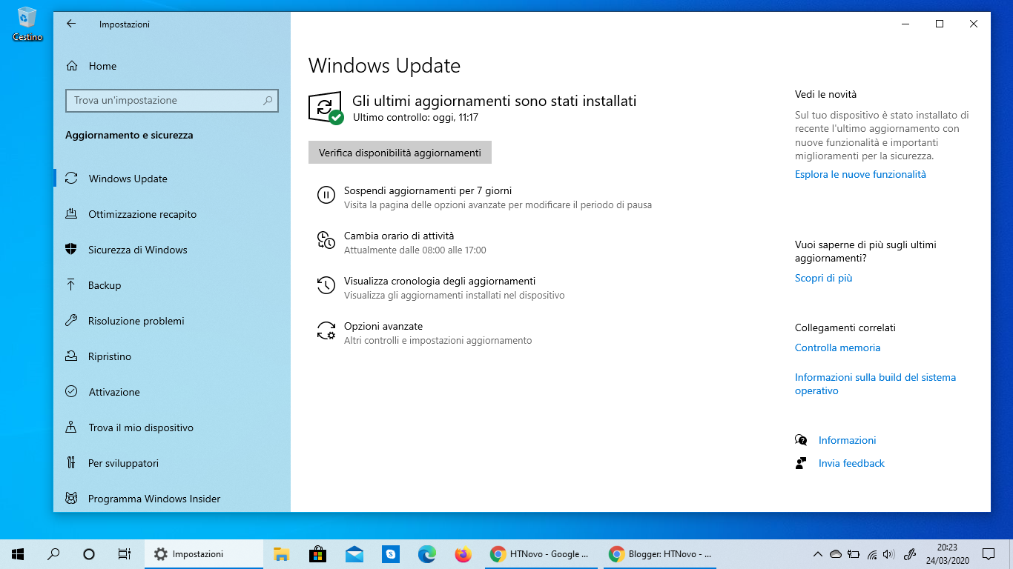Click the Trova il mio dispositivo icon
Viewport: 1013px width, 569px height.
71,427
